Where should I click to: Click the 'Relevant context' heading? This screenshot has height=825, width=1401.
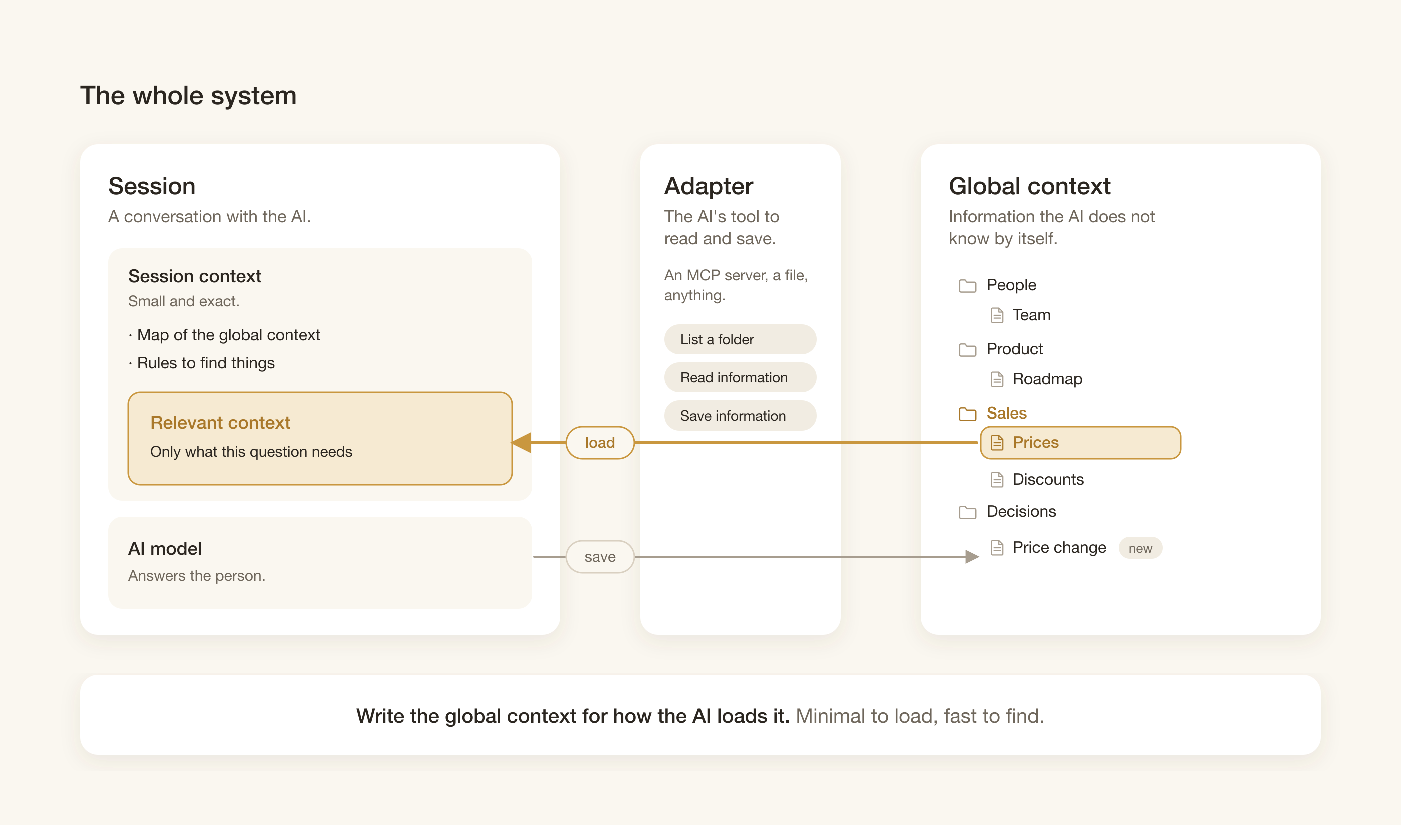(220, 422)
